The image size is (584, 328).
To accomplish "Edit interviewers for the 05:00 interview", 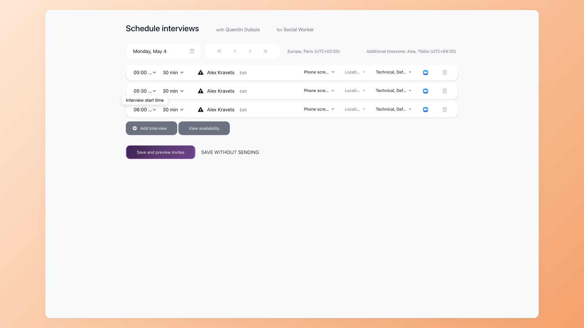I will (243, 73).
